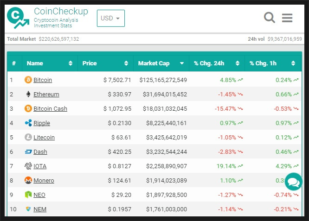
Task: Click Litecoin market cap $3,425,642,019
Action: coord(167,137)
